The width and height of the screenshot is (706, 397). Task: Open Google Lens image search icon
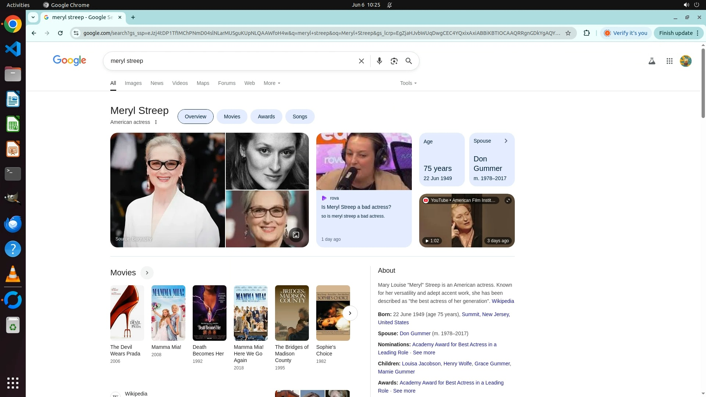coord(394,61)
